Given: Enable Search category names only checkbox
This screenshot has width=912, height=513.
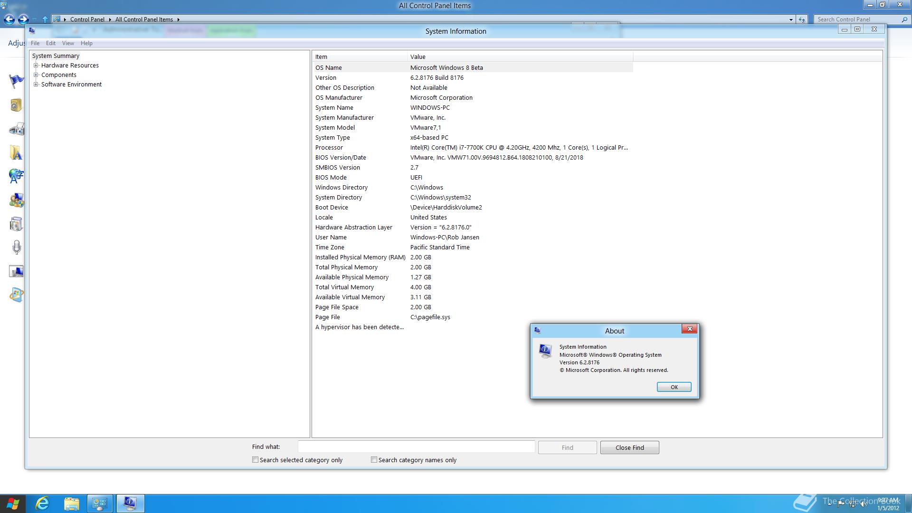Looking at the screenshot, I should (374, 459).
